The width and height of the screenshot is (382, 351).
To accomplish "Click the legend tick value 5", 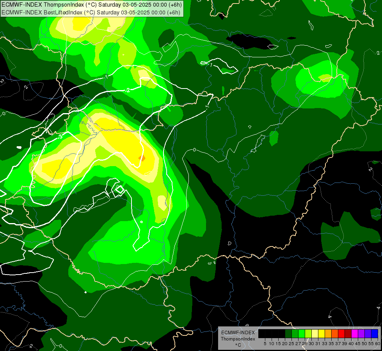I will click(265, 344).
